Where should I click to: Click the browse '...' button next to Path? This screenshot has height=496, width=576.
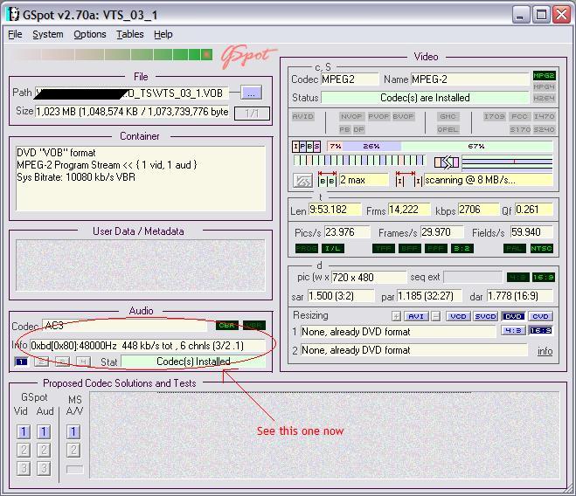251,93
